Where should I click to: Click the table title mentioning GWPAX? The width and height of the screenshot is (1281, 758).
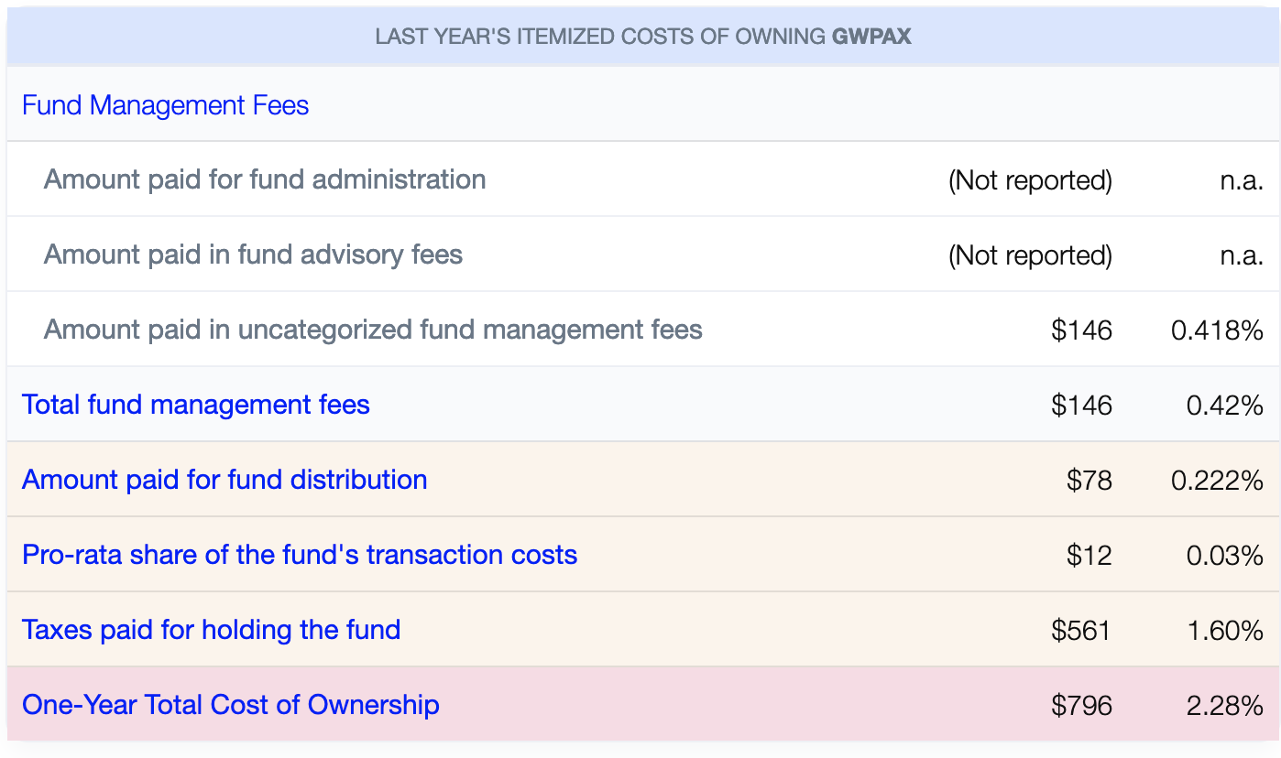643,37
